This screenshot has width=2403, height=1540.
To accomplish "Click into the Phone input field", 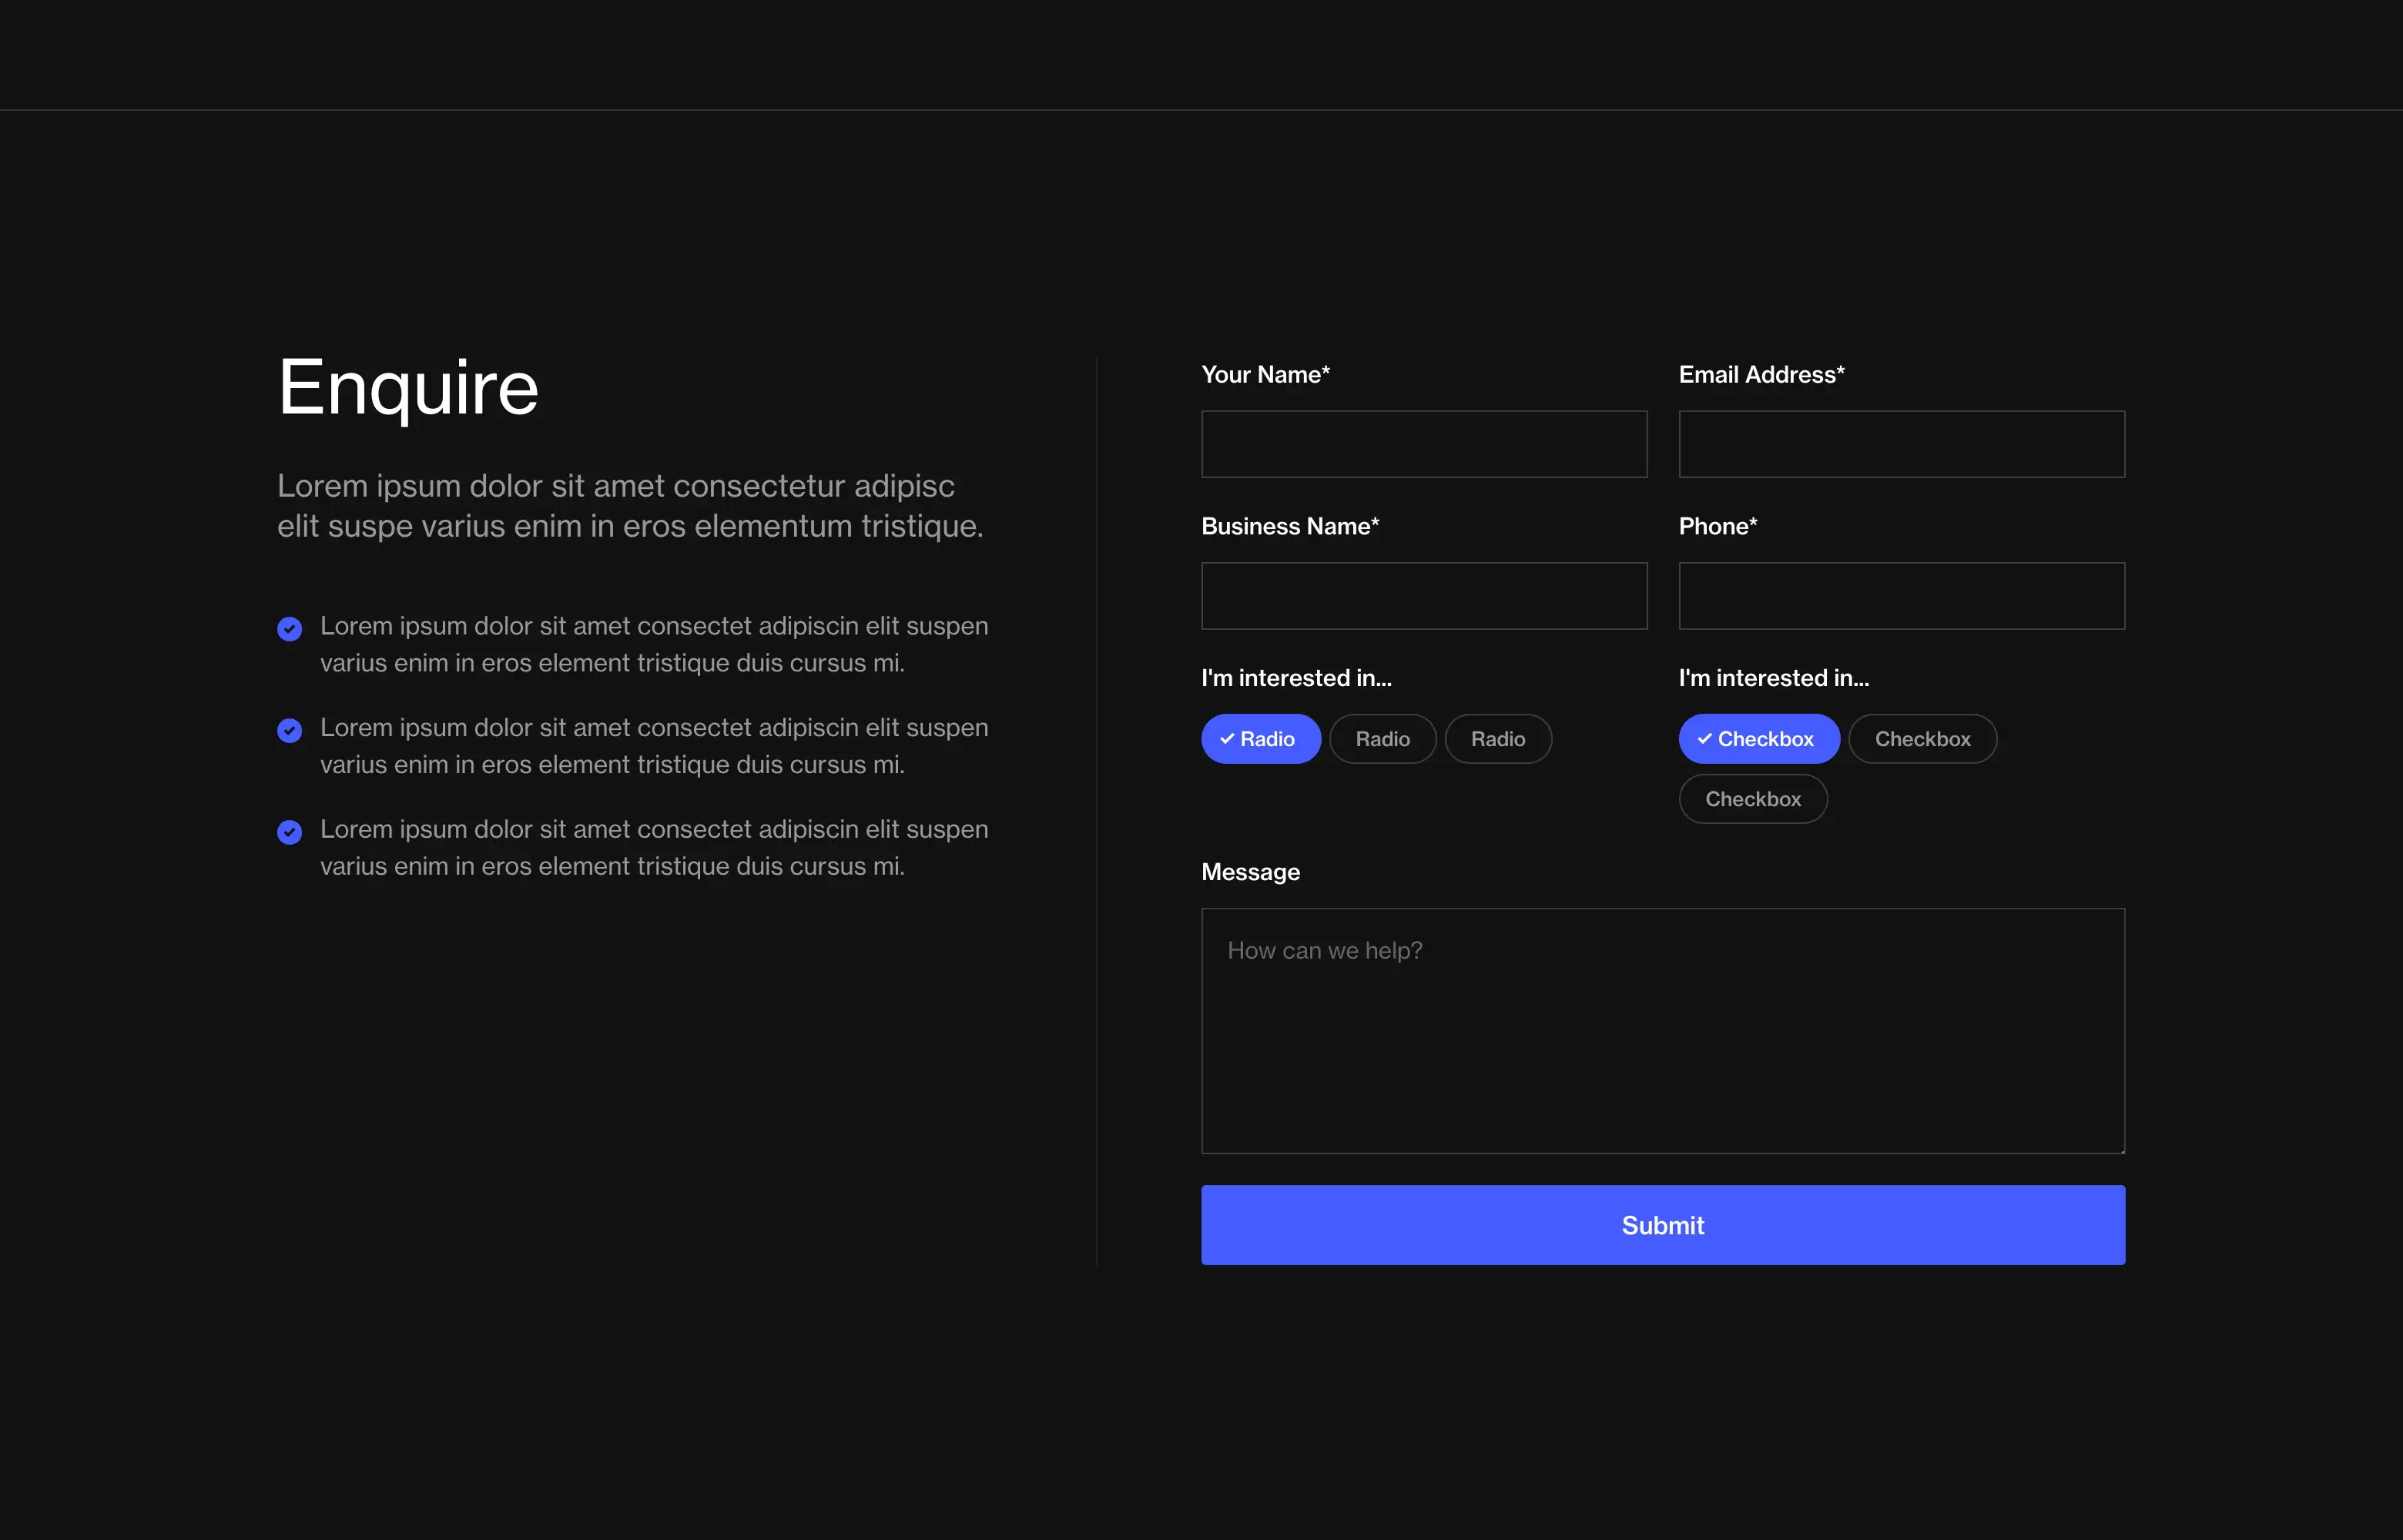I will (x=1901, y=596).
